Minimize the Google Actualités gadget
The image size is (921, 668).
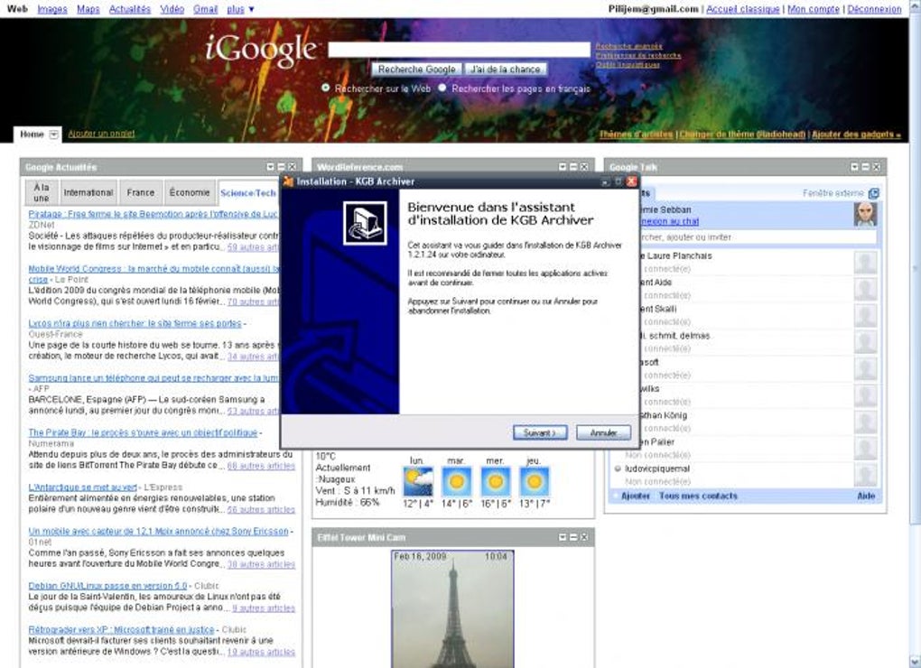[x=281, y=167]
